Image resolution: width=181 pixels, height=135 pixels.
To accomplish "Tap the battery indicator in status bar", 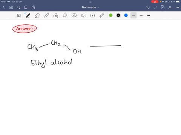I will [x=178, y=1].
